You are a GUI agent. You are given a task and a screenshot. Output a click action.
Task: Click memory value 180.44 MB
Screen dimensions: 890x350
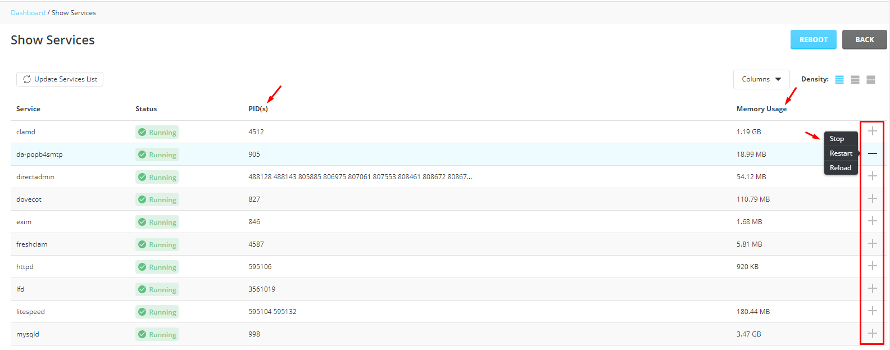753,312
